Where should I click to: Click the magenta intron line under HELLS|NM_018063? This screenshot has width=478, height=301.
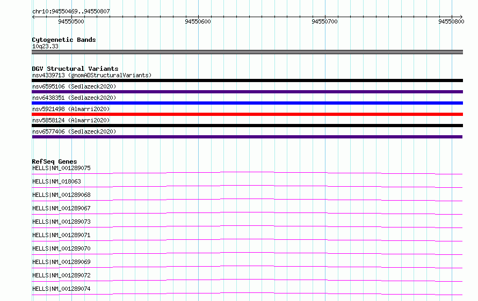[x=247, y=186]
